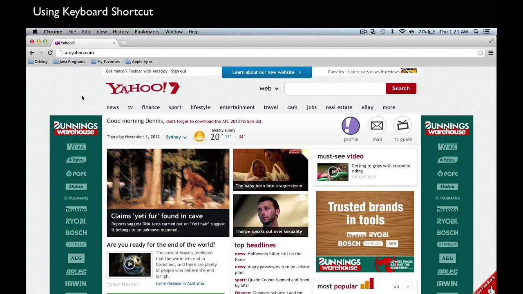Image resolution: width=523 pixels, height=294 pixels.
Task: Go to the real estate section
Action: [339, 107]
